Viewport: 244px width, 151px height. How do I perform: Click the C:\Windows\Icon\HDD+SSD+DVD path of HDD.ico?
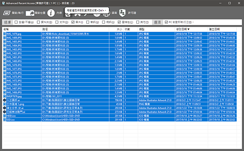pyautogui.click(x=61, y=116)
